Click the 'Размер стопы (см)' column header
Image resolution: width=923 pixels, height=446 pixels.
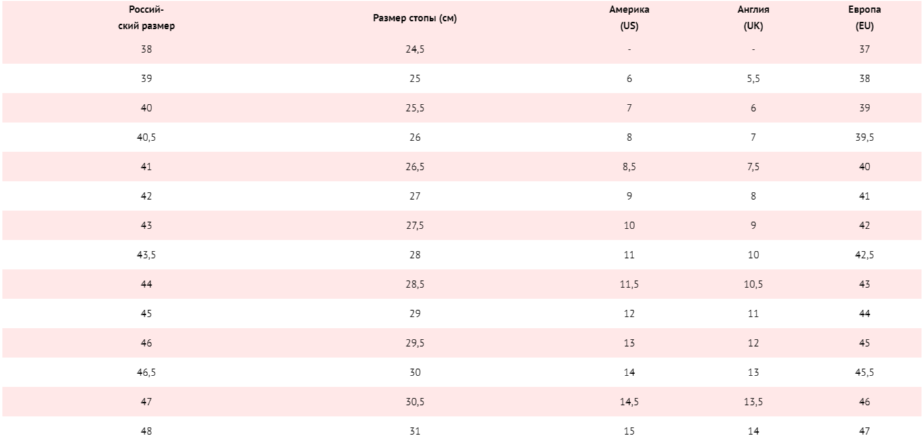(415, 18)
